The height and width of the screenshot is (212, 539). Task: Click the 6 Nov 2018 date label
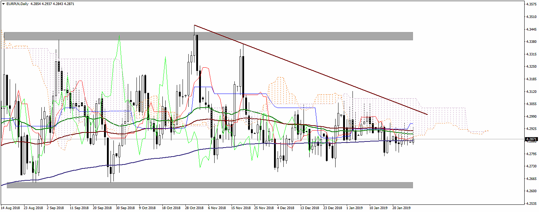(x=216, y=208)
